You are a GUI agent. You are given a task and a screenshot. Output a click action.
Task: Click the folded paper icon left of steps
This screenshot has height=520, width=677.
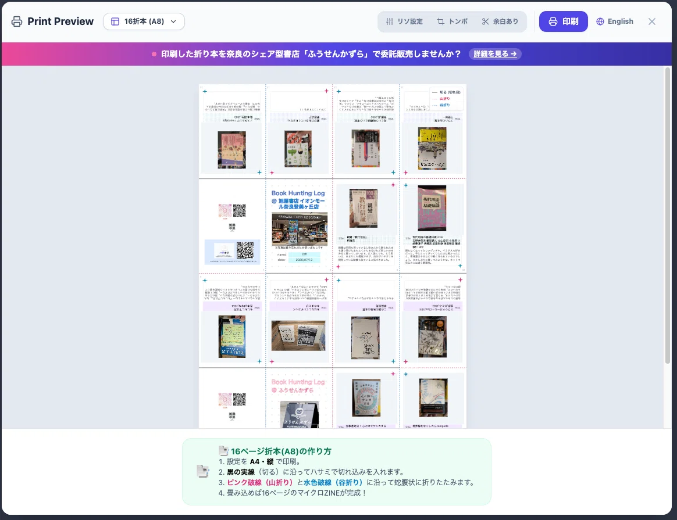coord(202,471)
